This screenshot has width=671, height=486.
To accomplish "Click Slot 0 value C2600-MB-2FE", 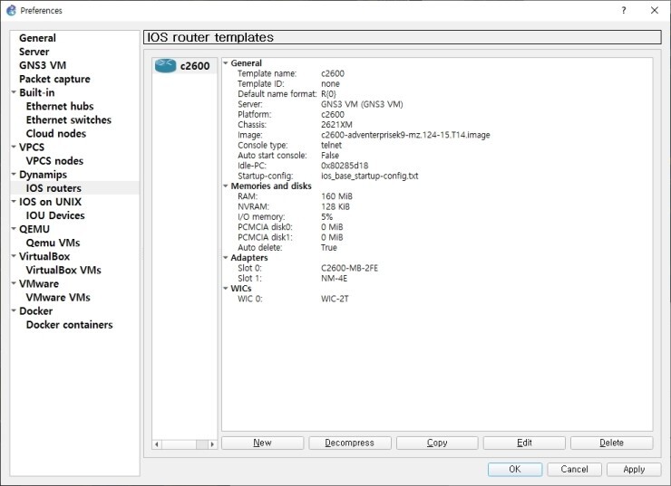I will pos(349,268).
